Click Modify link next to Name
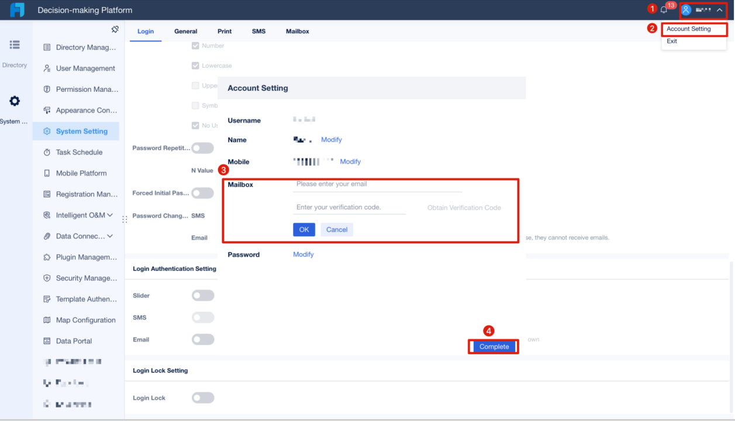This screenshot has width=735, height=421. [x=332, y=140]
